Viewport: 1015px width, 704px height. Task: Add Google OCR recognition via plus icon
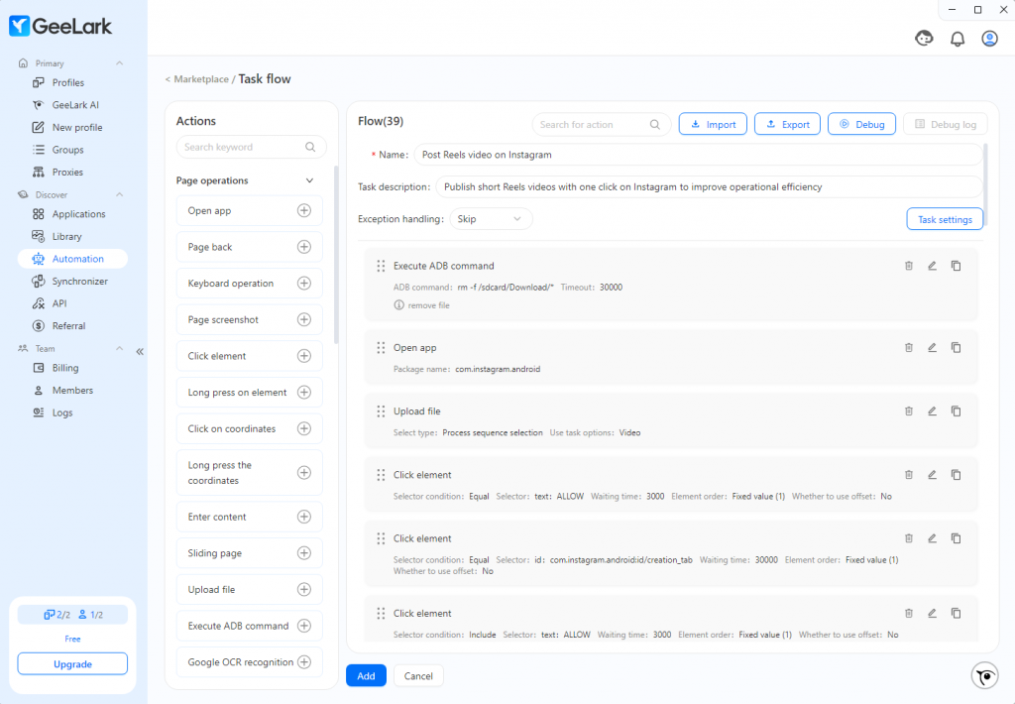point(303,661)
